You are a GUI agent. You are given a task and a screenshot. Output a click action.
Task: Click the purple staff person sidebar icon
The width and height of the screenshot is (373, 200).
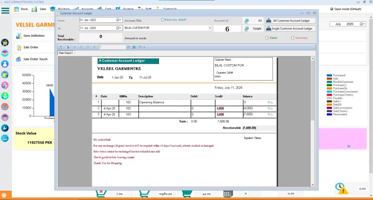pyautogui.click(x=5, y=117)
